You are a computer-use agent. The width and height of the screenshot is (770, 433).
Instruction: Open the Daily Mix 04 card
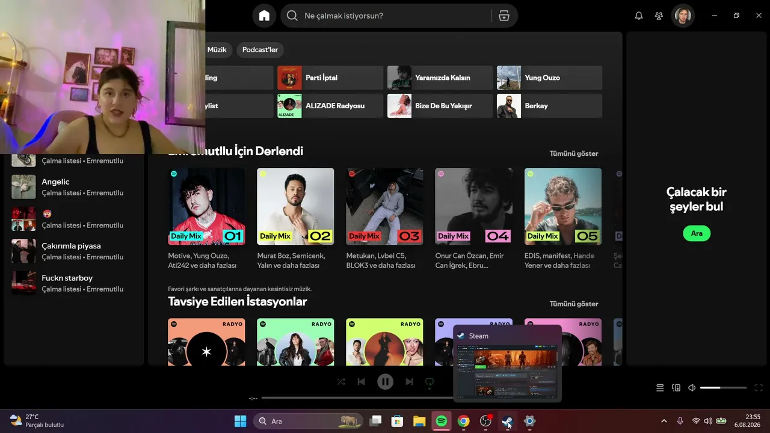click(x=473, y=220)
